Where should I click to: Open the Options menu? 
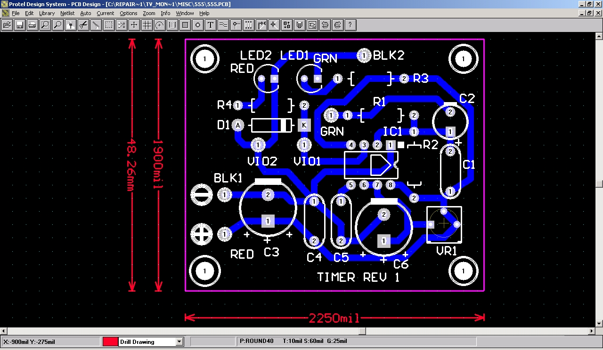[128, 13]
